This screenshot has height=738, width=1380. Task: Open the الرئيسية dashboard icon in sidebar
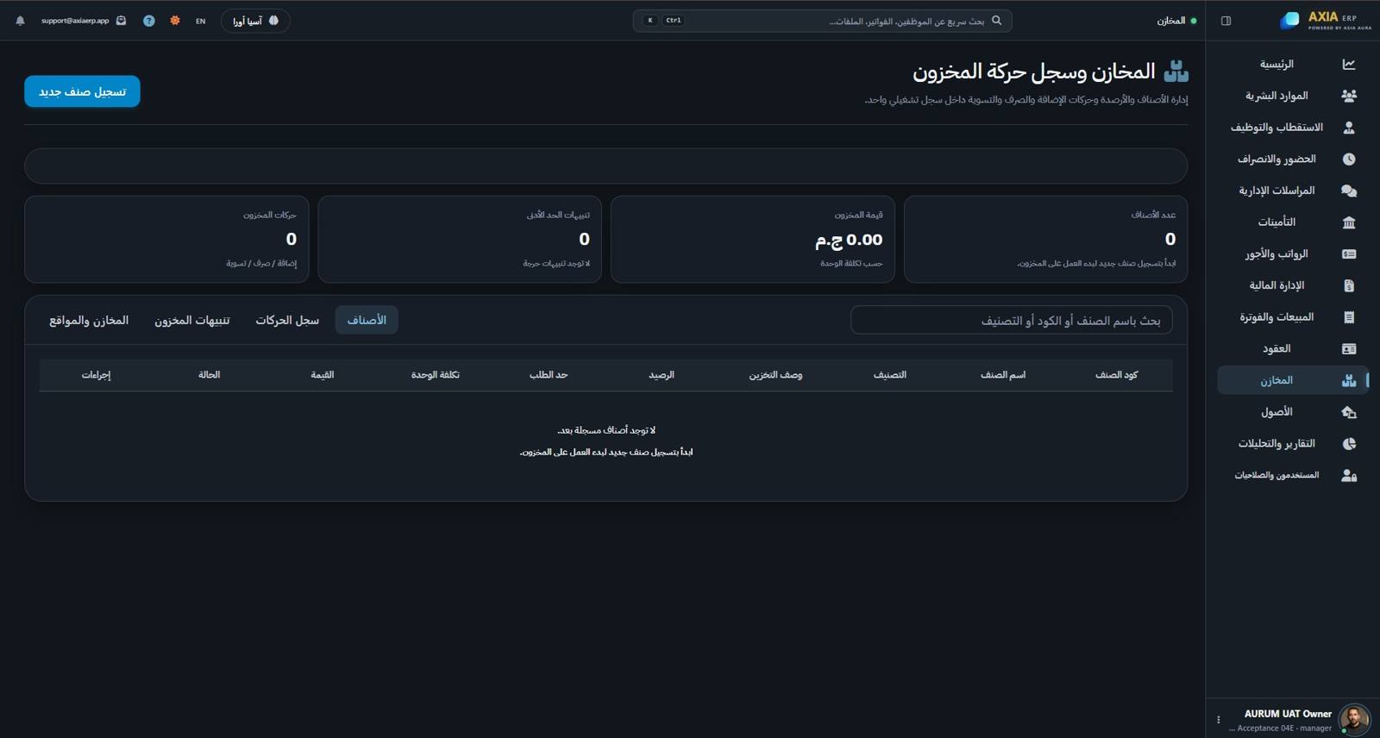[1349, 64]
